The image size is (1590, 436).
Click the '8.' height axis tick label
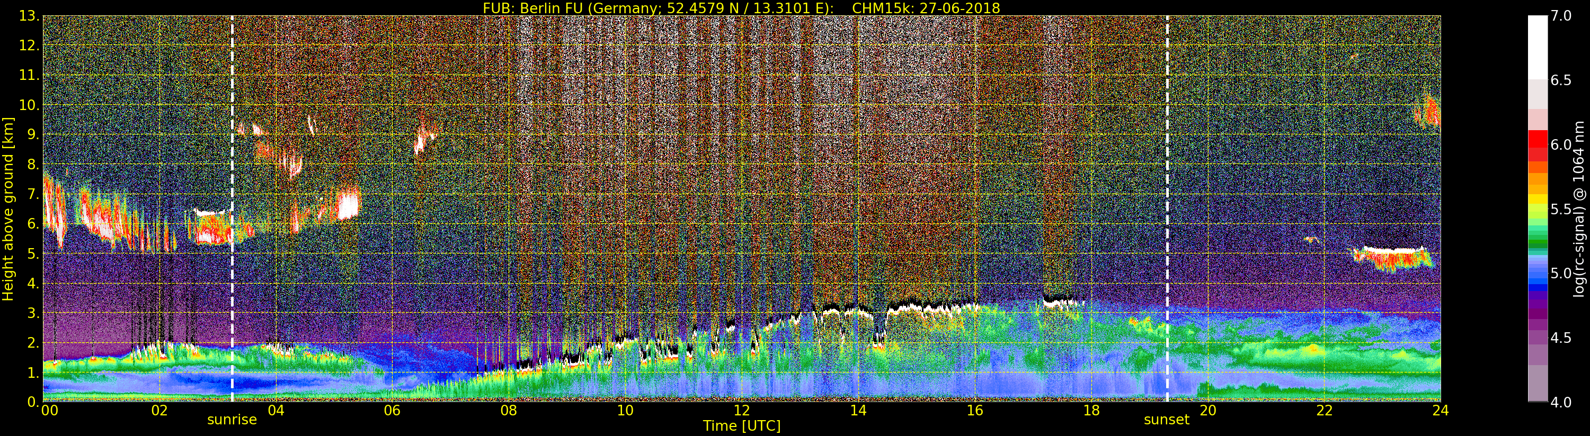tap(33, 165)
